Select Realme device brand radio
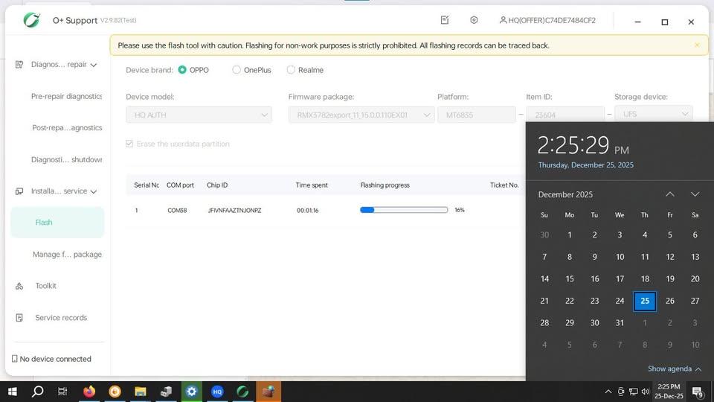714x402 pixels. [x=291, y=70]
